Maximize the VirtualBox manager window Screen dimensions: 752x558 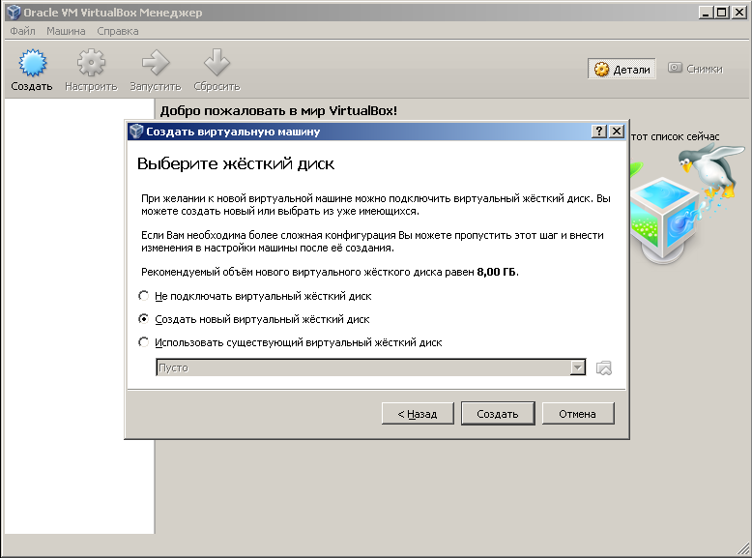(722, 13)
